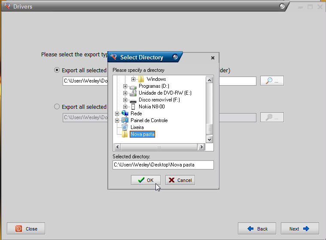Screen dimensions: 326x240
Task: Click the Lixeira recycle bin icon
Action: (x=125, y=127)
